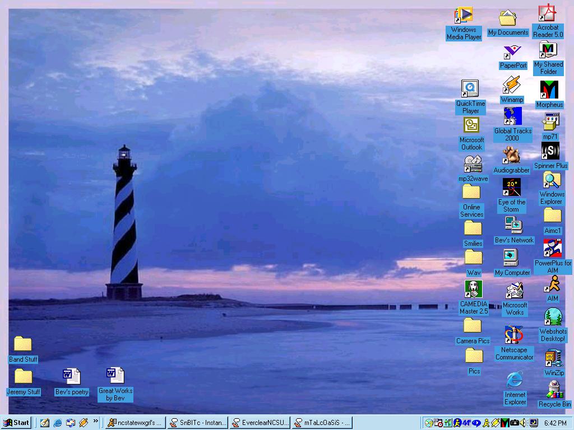Select the Eye of the Storm icon
This screenshot has height=430, width=574.
511,188
